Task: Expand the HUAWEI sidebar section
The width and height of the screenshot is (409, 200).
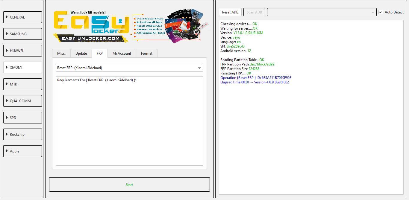Action: [x=22, y=51]
